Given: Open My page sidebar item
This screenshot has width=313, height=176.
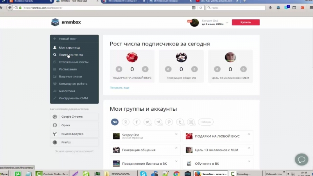Looking at the screenshot, I should 74,47.
